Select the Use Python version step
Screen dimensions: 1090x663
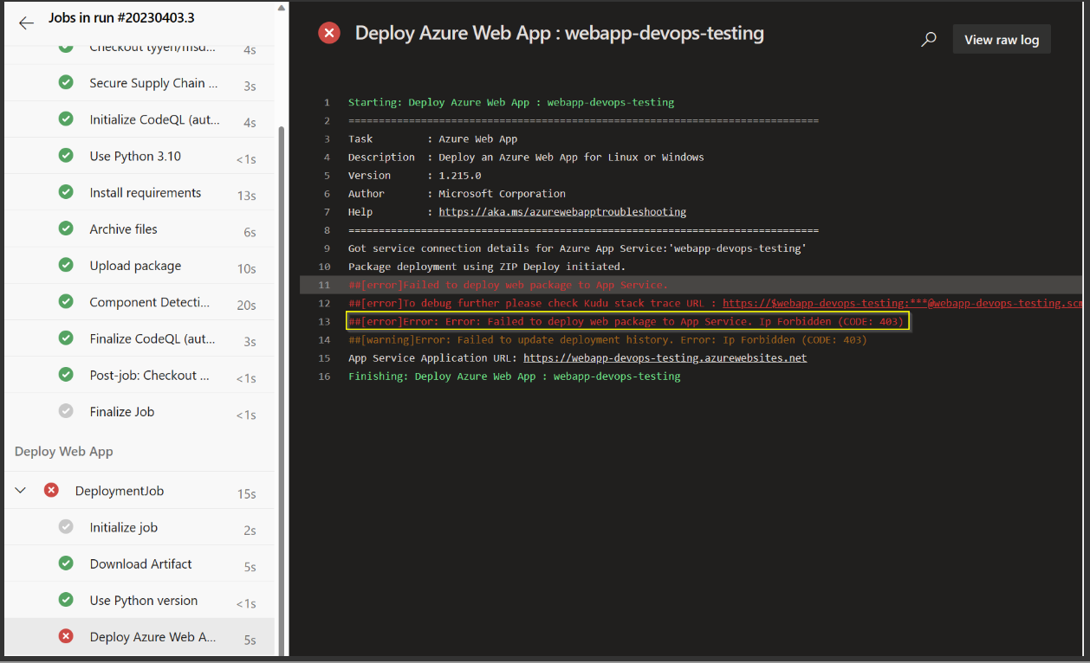[139, 600]
